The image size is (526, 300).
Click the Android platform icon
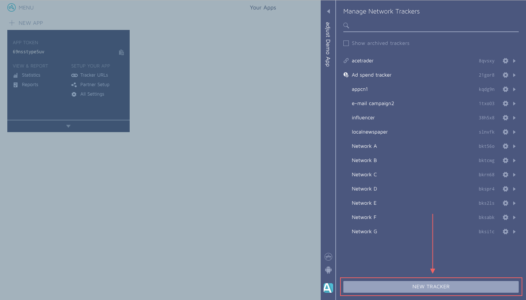pos(328,270)
